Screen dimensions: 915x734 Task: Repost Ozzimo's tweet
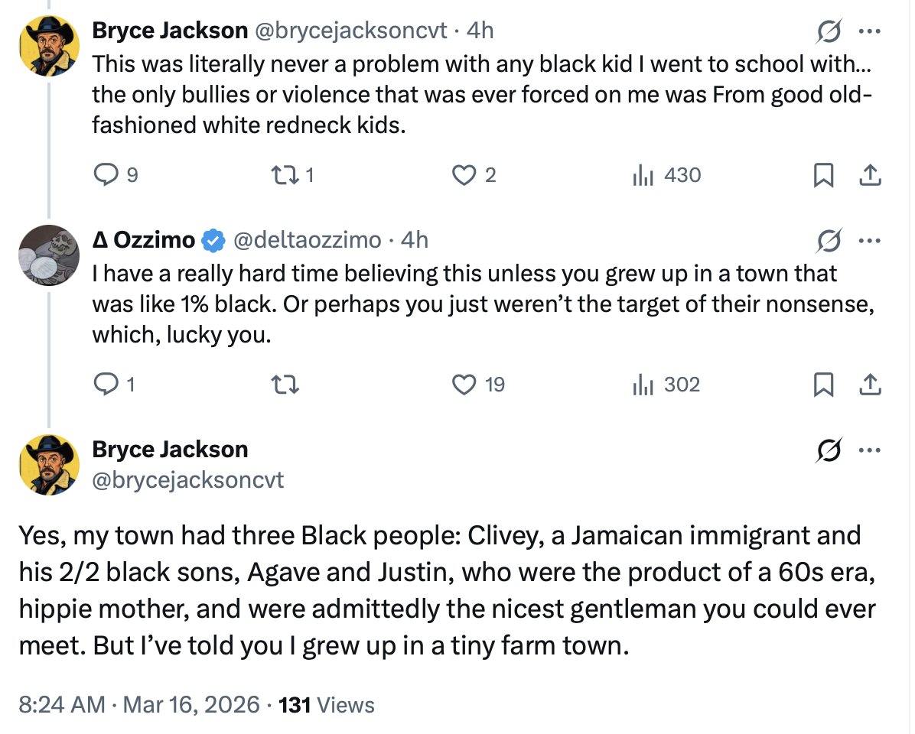(286, 385)
